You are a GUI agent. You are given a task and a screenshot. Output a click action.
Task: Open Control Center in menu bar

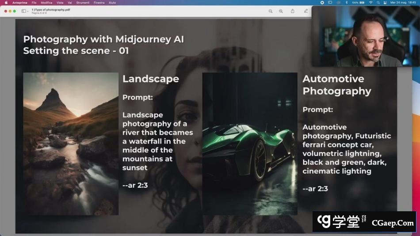385,3
